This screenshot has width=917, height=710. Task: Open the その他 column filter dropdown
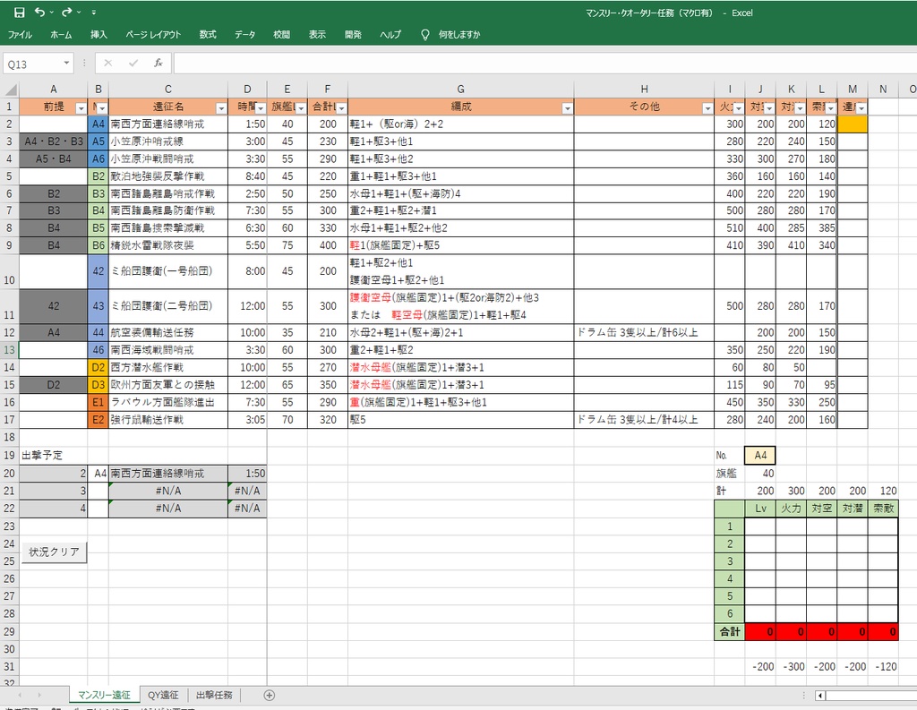[707, 108]
